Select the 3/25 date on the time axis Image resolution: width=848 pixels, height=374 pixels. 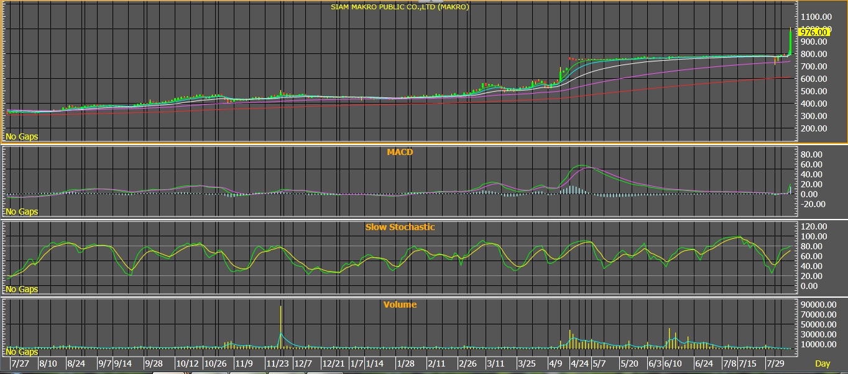(527, 363)
